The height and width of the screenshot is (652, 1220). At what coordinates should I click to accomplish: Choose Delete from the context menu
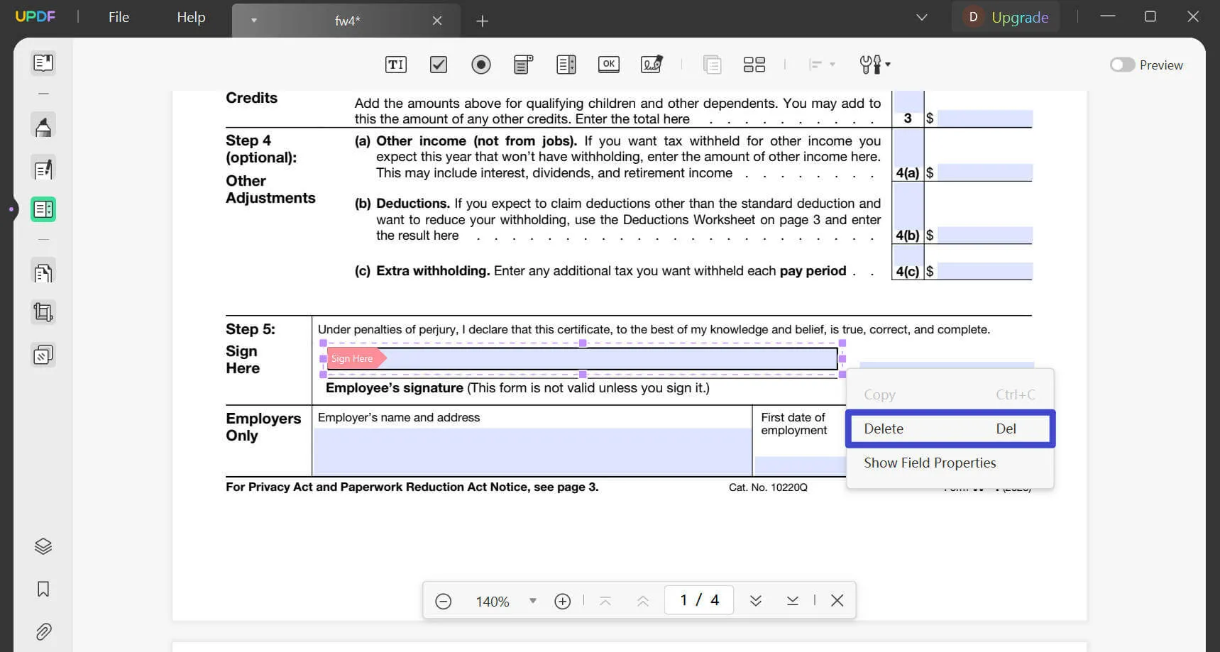click(950, 429)
